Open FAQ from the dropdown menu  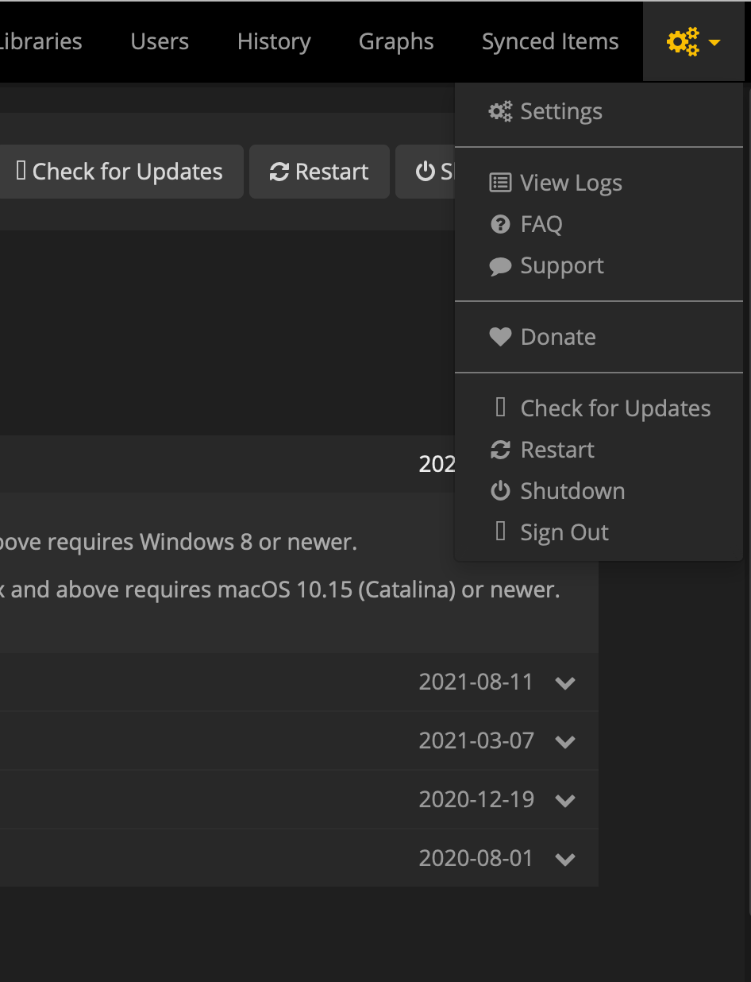coord(599,224)
